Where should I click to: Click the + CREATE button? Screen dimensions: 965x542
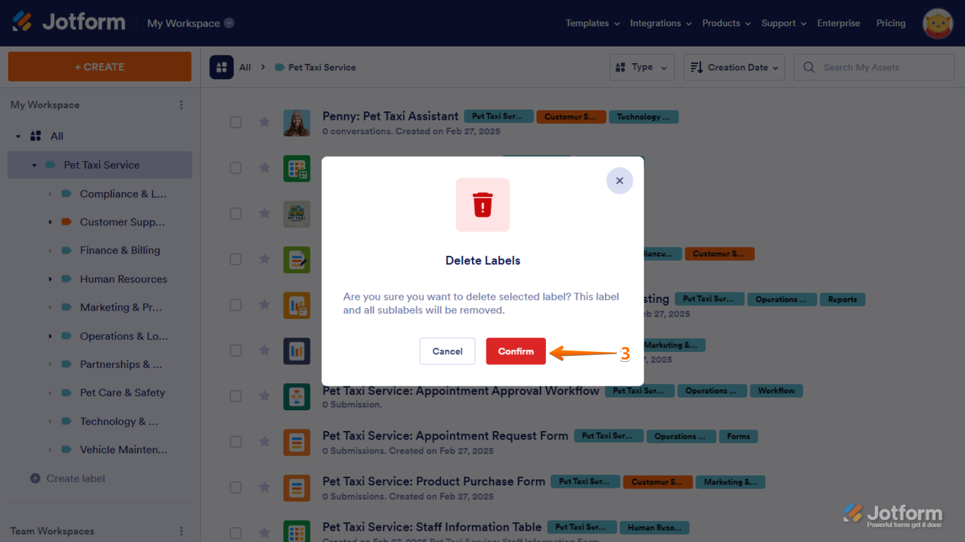click(x=100, y=67)
